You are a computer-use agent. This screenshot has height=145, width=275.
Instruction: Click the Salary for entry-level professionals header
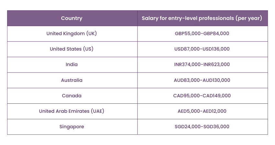202,18
